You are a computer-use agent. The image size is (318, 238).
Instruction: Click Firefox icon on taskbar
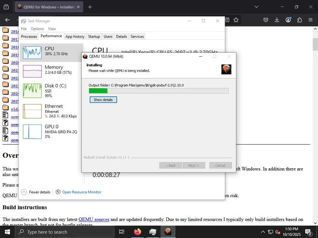tap(137, 232)
